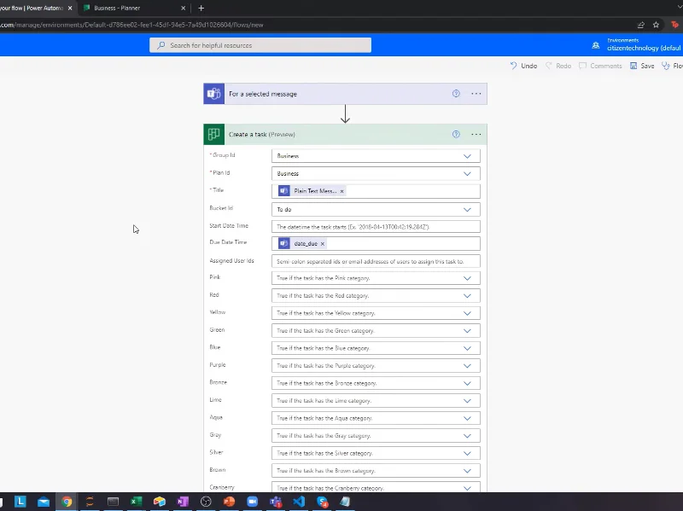
Task: Open Excel from the taskbar
Action: tap(137, 502)
